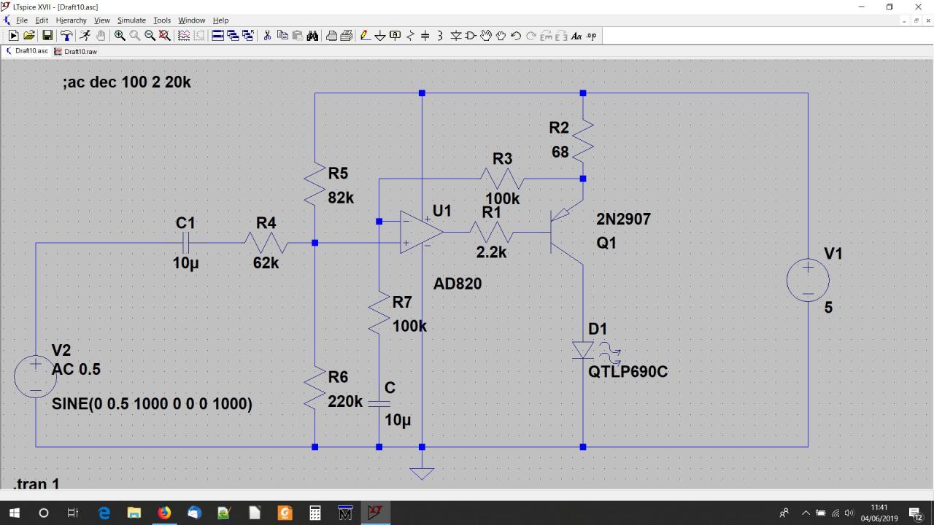The image size is (934, 525).
Task: Click the Tile Windows icon
Action: 217,35
